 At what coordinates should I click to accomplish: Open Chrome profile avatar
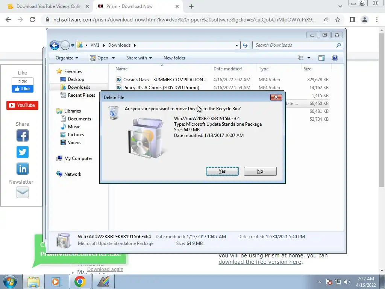[x=365, y=20]
